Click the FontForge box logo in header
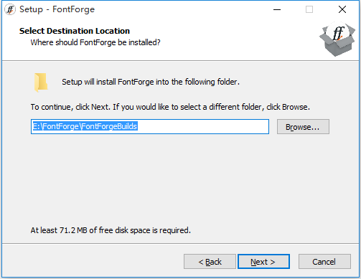361x279 pixels. tap(337, 39)
